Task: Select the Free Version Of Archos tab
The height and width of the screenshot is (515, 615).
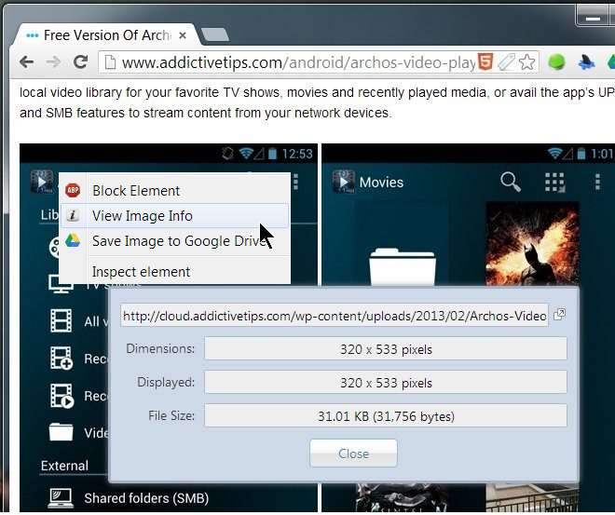Action: point(106,35)
